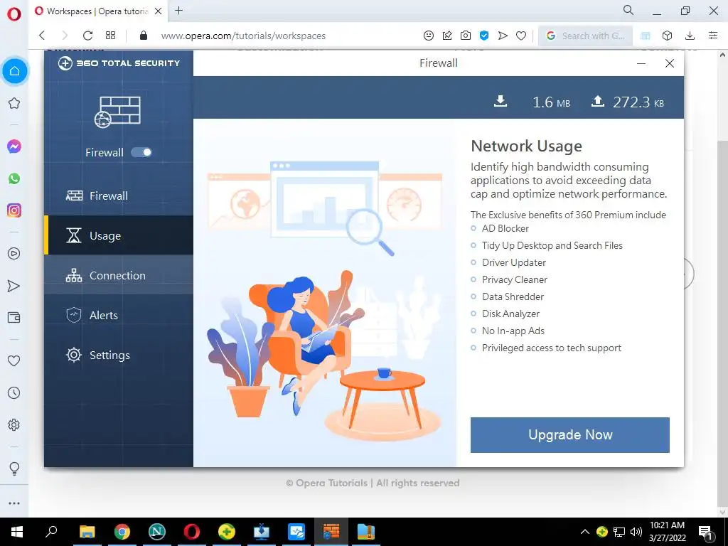
Task: Open the Alerts section
Action: (x=119, y=315)
